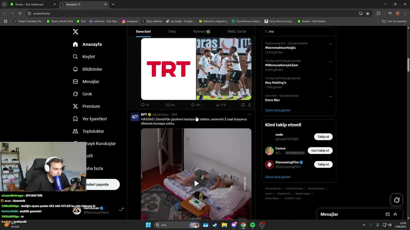This screenshot has width=410, height=230.
Task: Open the Grok floating button
Action: tap(397, 200)
